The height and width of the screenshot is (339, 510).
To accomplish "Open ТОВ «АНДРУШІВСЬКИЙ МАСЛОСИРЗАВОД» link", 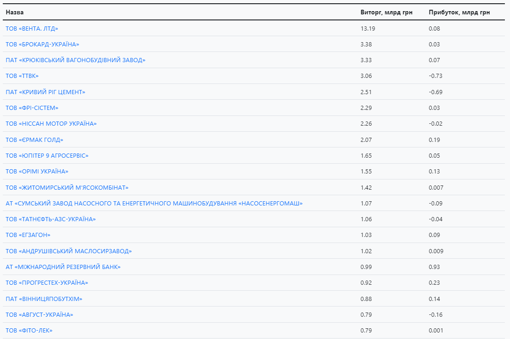I will click(x=69, y=251).
